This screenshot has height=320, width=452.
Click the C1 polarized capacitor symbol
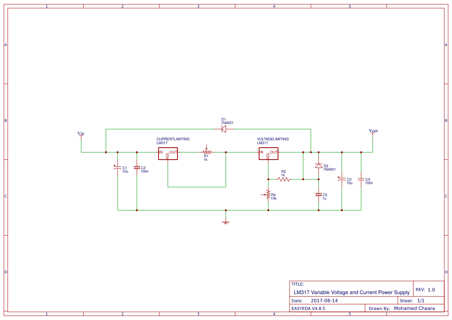[x=117, y=167]
